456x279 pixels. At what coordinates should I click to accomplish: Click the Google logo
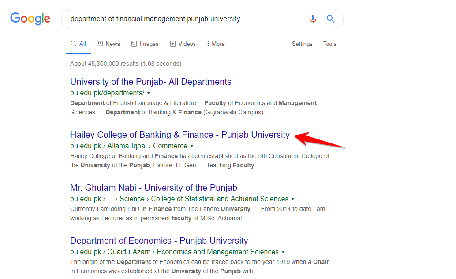coord(30,19)
